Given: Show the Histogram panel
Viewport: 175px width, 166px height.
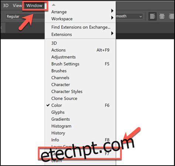Looking at the screenshot, I should [80, 126].
